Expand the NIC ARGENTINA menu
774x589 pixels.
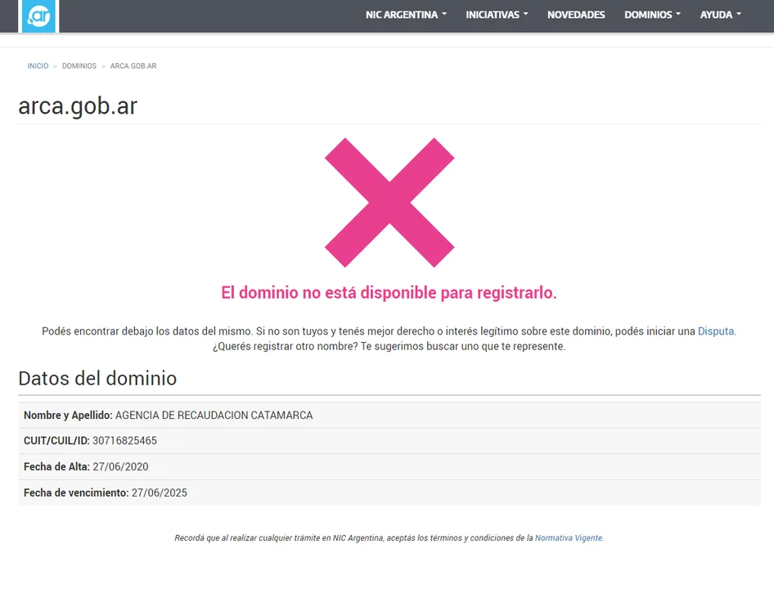[406, 15]
